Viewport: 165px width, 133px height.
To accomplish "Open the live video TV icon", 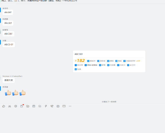I will (x=58, y=106).
